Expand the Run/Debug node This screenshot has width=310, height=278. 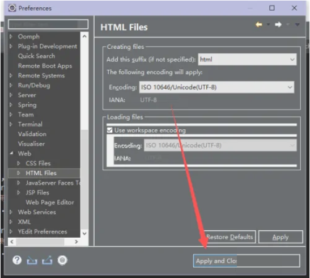click(11, 85)
